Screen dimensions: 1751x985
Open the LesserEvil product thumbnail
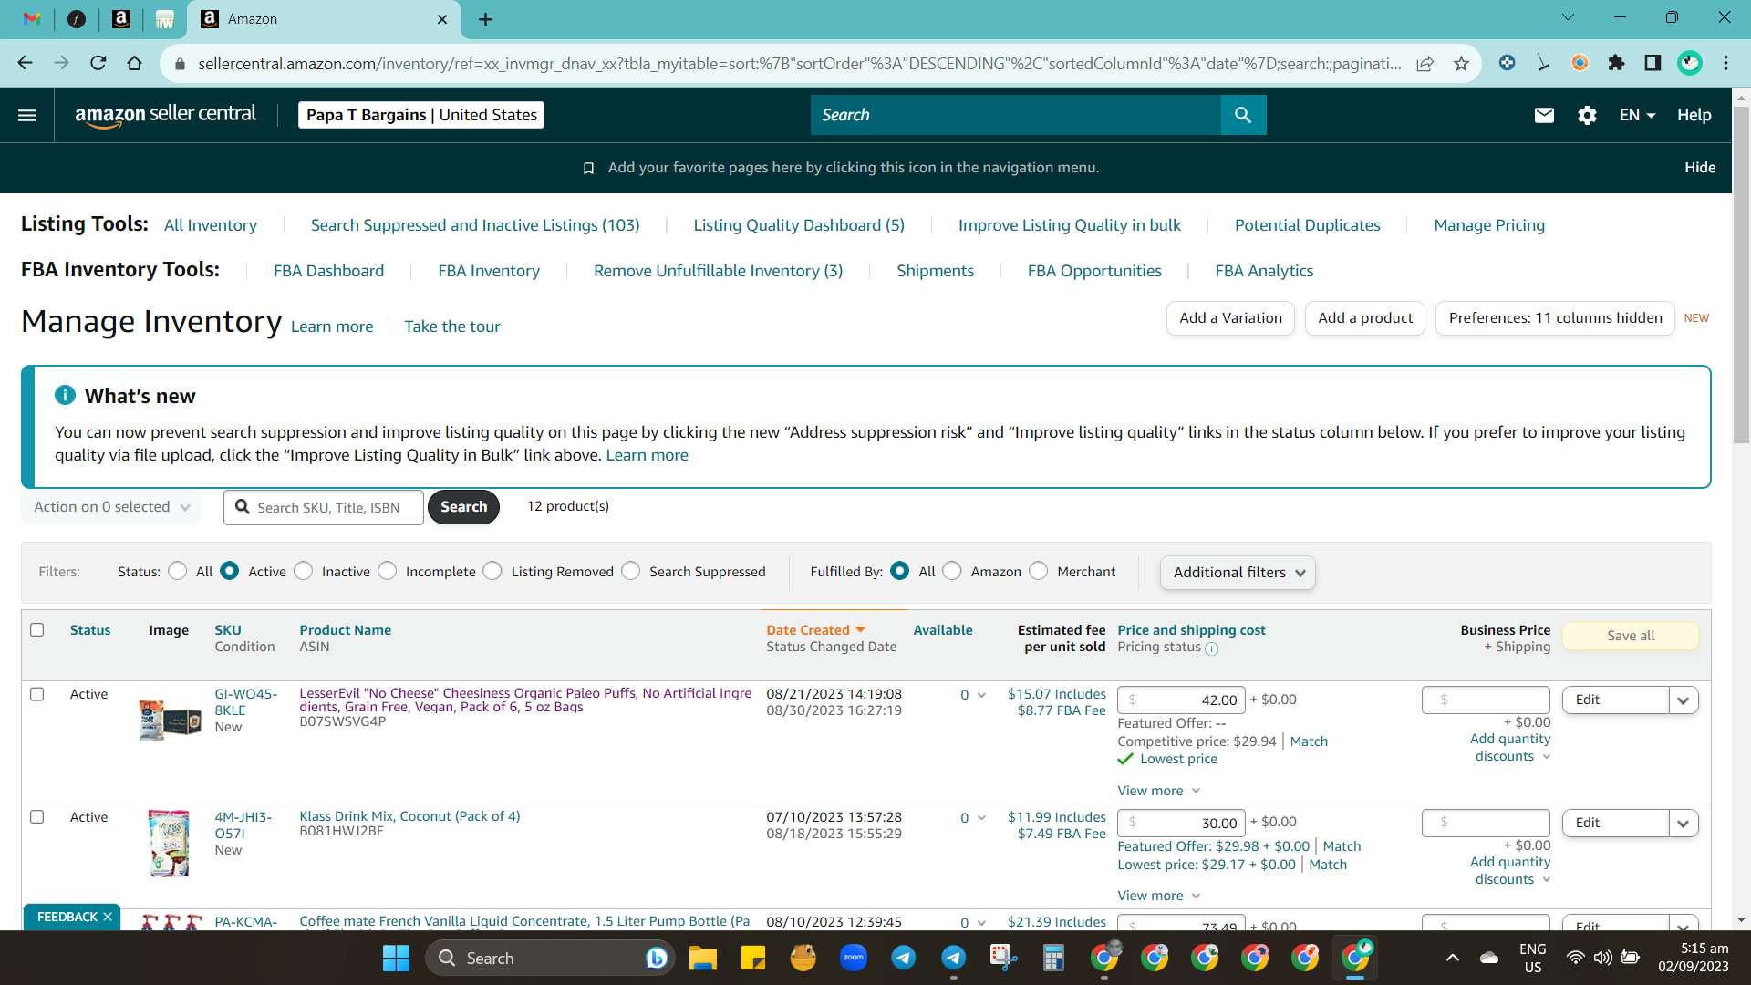click(170, 720)
